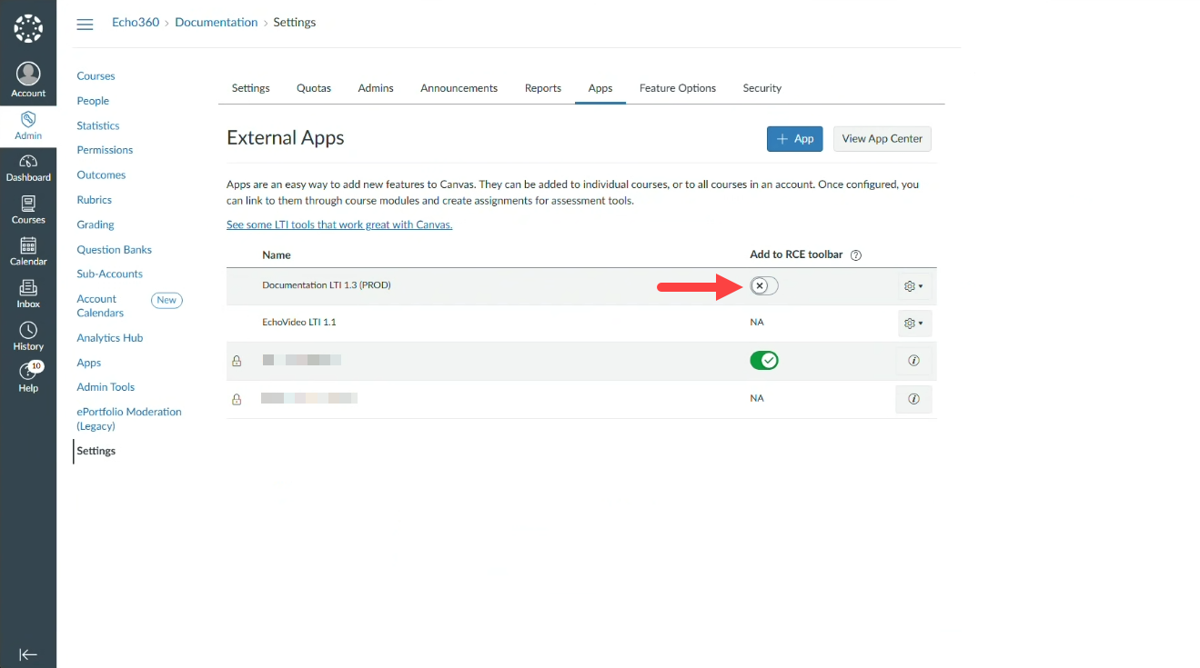Click the RCE toolbar help question mark
Screen dimensions: 1200x668
(856, 255)
